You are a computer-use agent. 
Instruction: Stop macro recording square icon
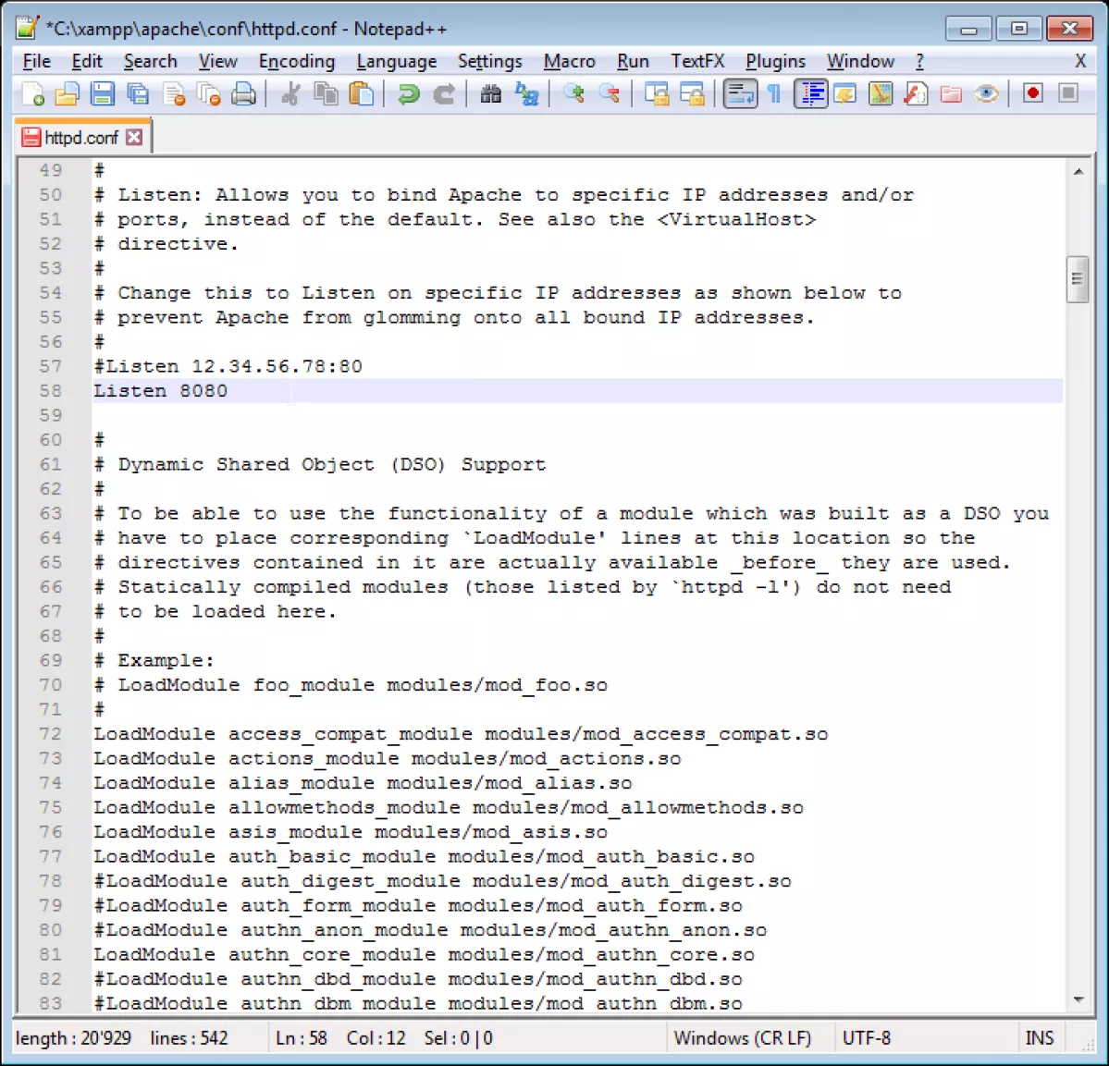(1068, 94)
